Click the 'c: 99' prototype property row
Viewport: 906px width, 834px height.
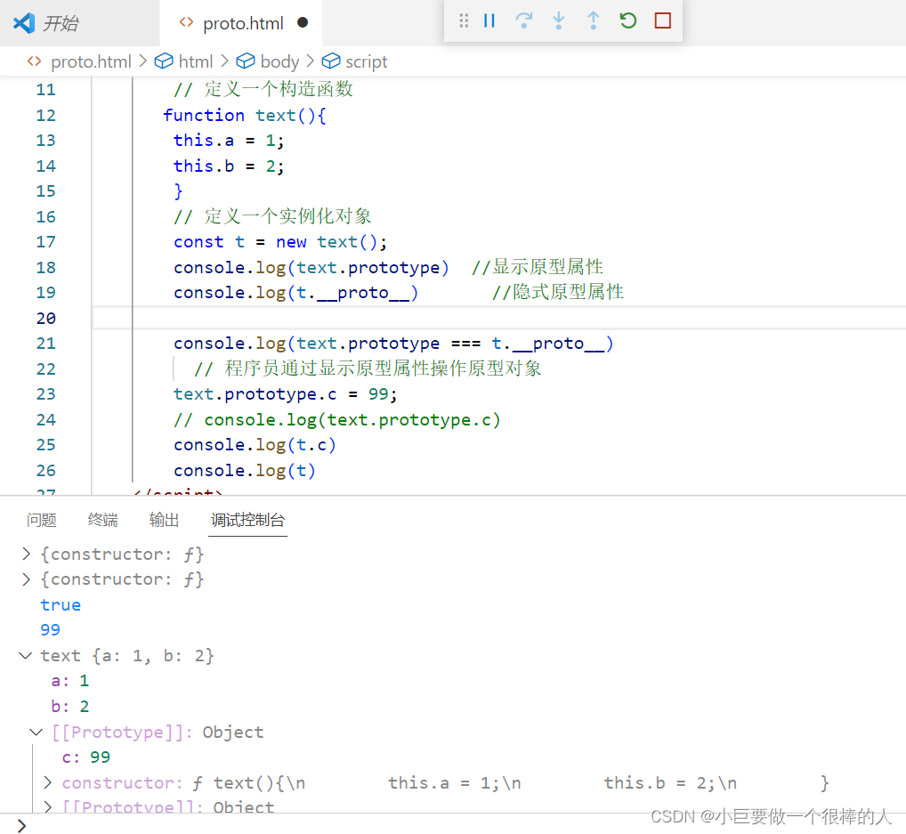pos(86,757)
